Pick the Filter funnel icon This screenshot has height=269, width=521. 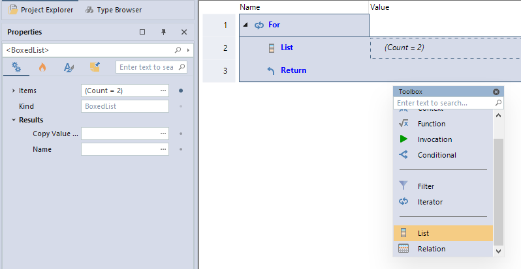(403, 186)
